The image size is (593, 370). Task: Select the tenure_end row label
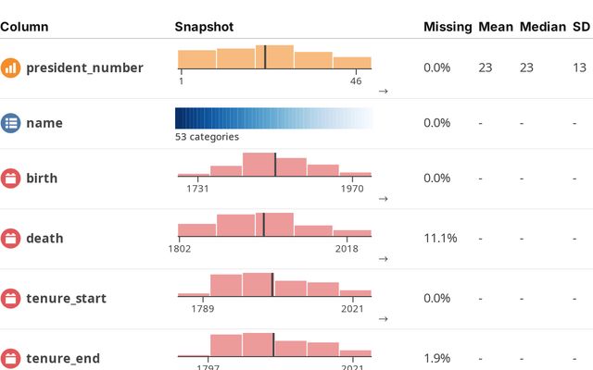[63, 358]
